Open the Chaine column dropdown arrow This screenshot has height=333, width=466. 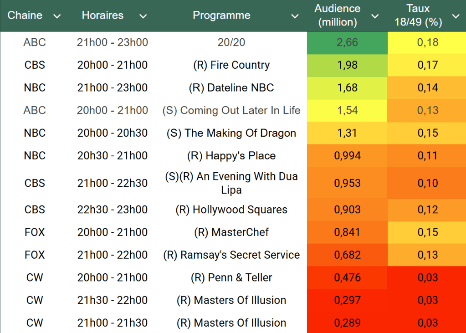tap(56, 16)
